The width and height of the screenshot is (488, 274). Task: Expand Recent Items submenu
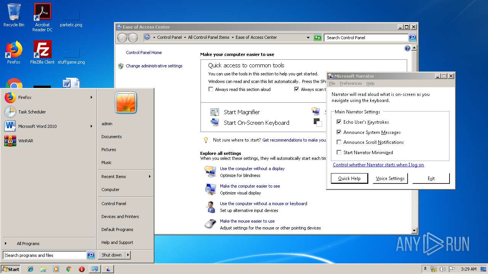click(x=150, y=177)
